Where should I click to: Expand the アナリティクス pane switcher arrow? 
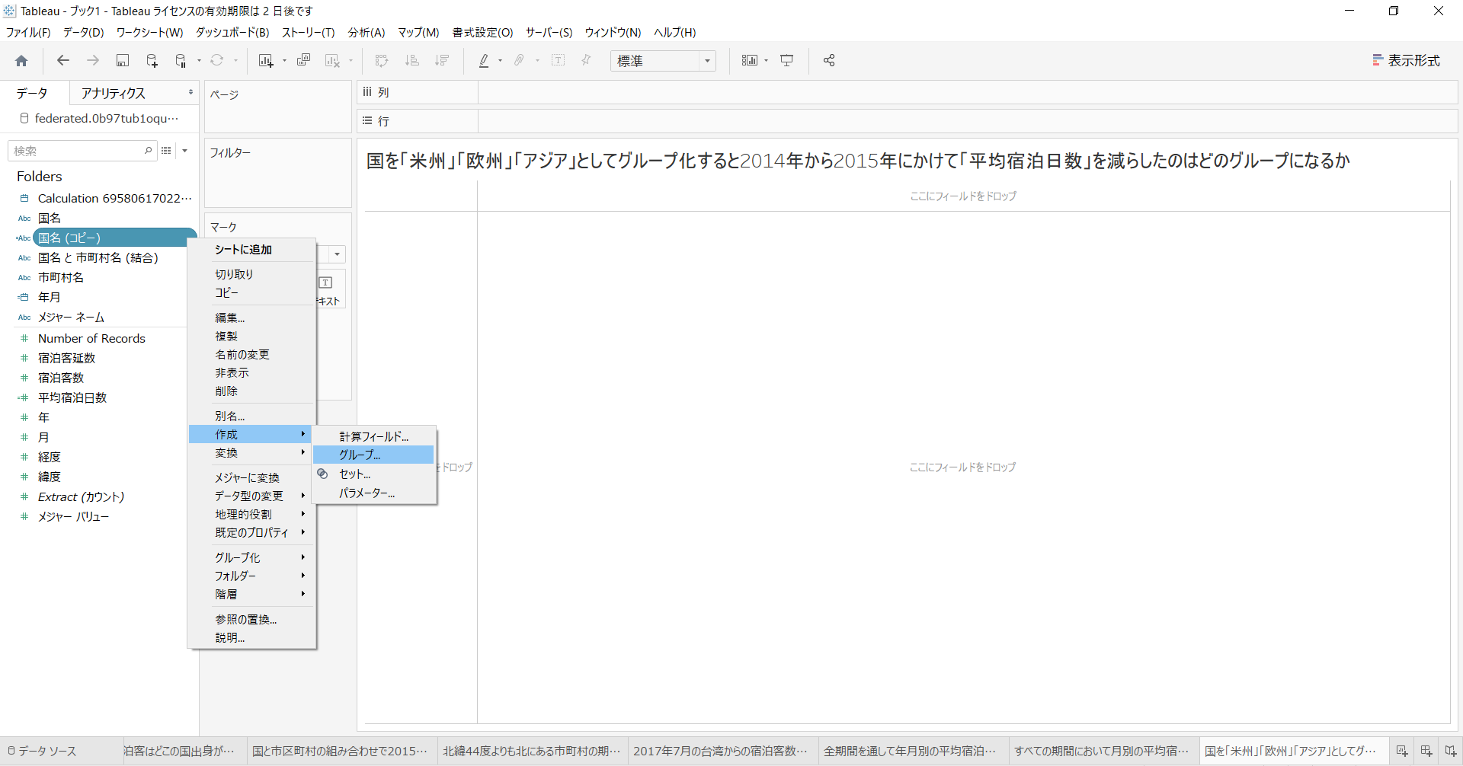pyautogui.click(x=190, y=93)
